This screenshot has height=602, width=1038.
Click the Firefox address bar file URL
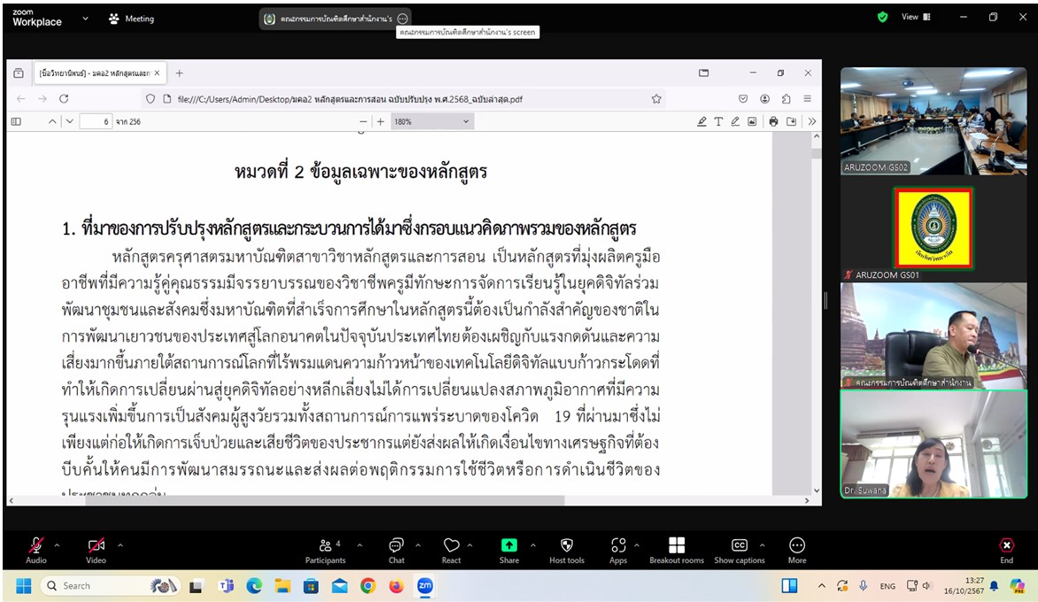coord(350,99)
